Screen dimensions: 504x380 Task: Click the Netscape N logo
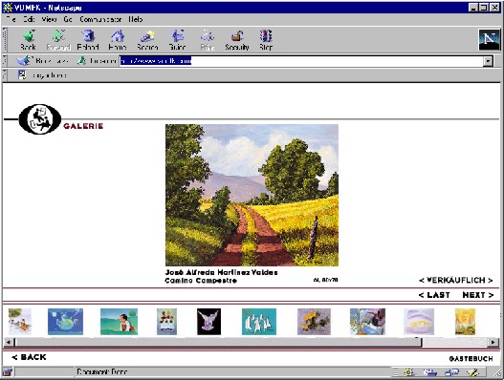489,40
